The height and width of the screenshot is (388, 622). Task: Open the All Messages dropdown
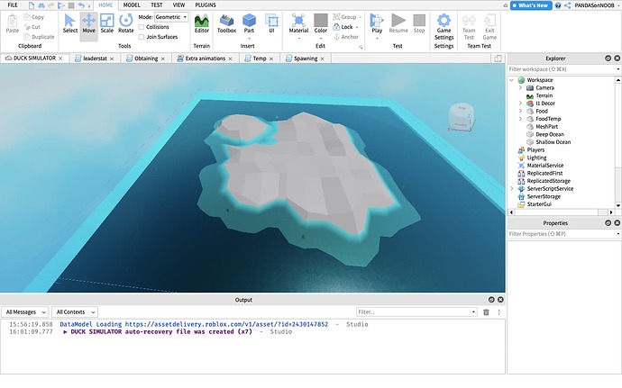(x=24, y=311)
